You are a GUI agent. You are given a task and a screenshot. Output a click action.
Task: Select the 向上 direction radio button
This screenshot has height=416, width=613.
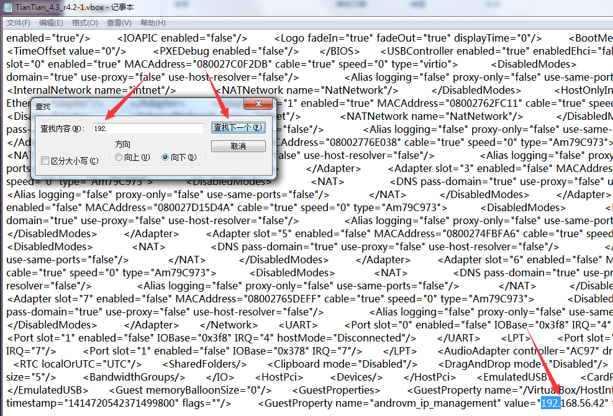119,157
